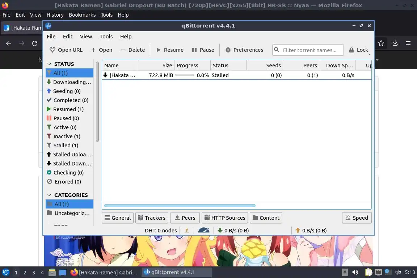Select Seeding (0) filter
The height and width of the screenshot is (278, 417).
click(69, 91)
